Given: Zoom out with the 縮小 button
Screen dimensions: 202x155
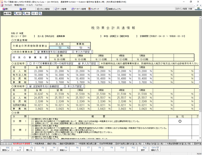Looking at the screenshot, I should click(26, 13).
